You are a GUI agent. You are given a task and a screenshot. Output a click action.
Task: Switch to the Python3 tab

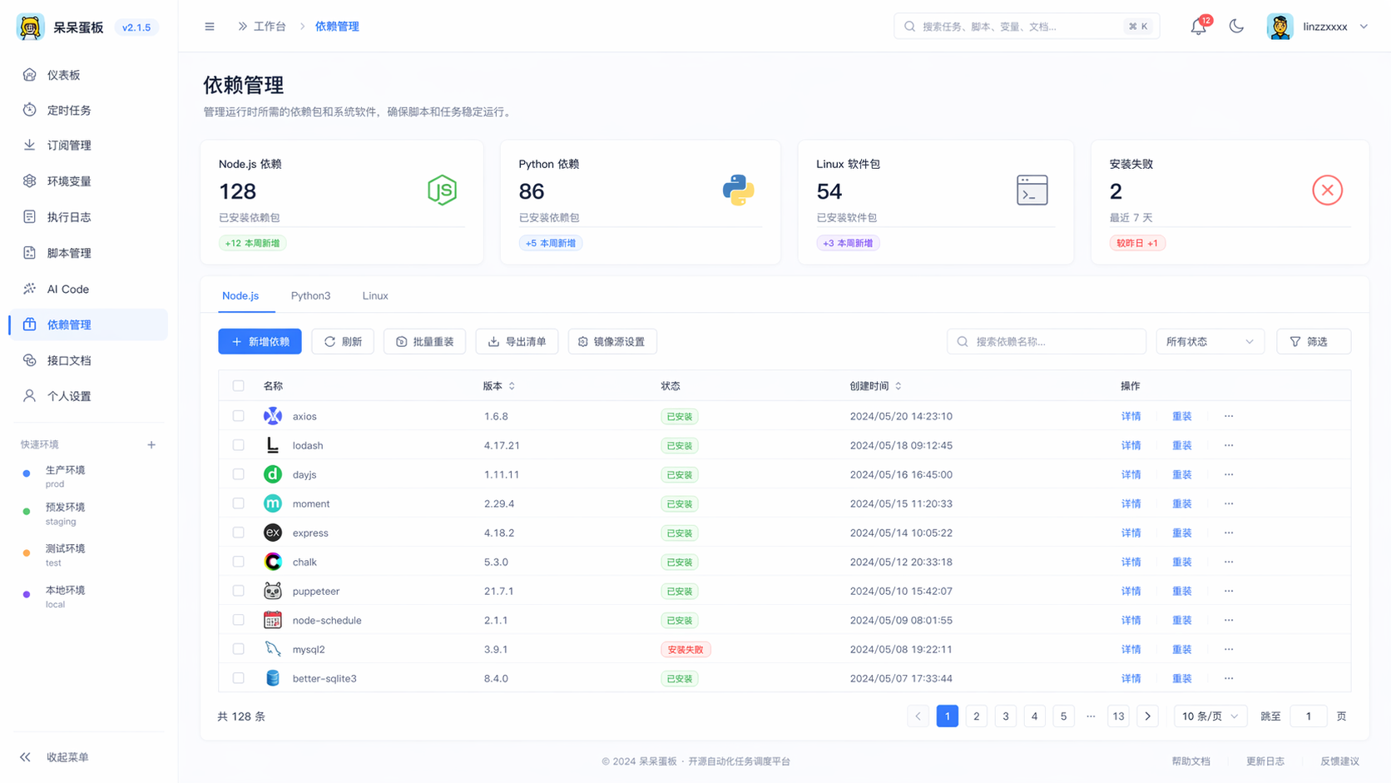coord(310,296)
